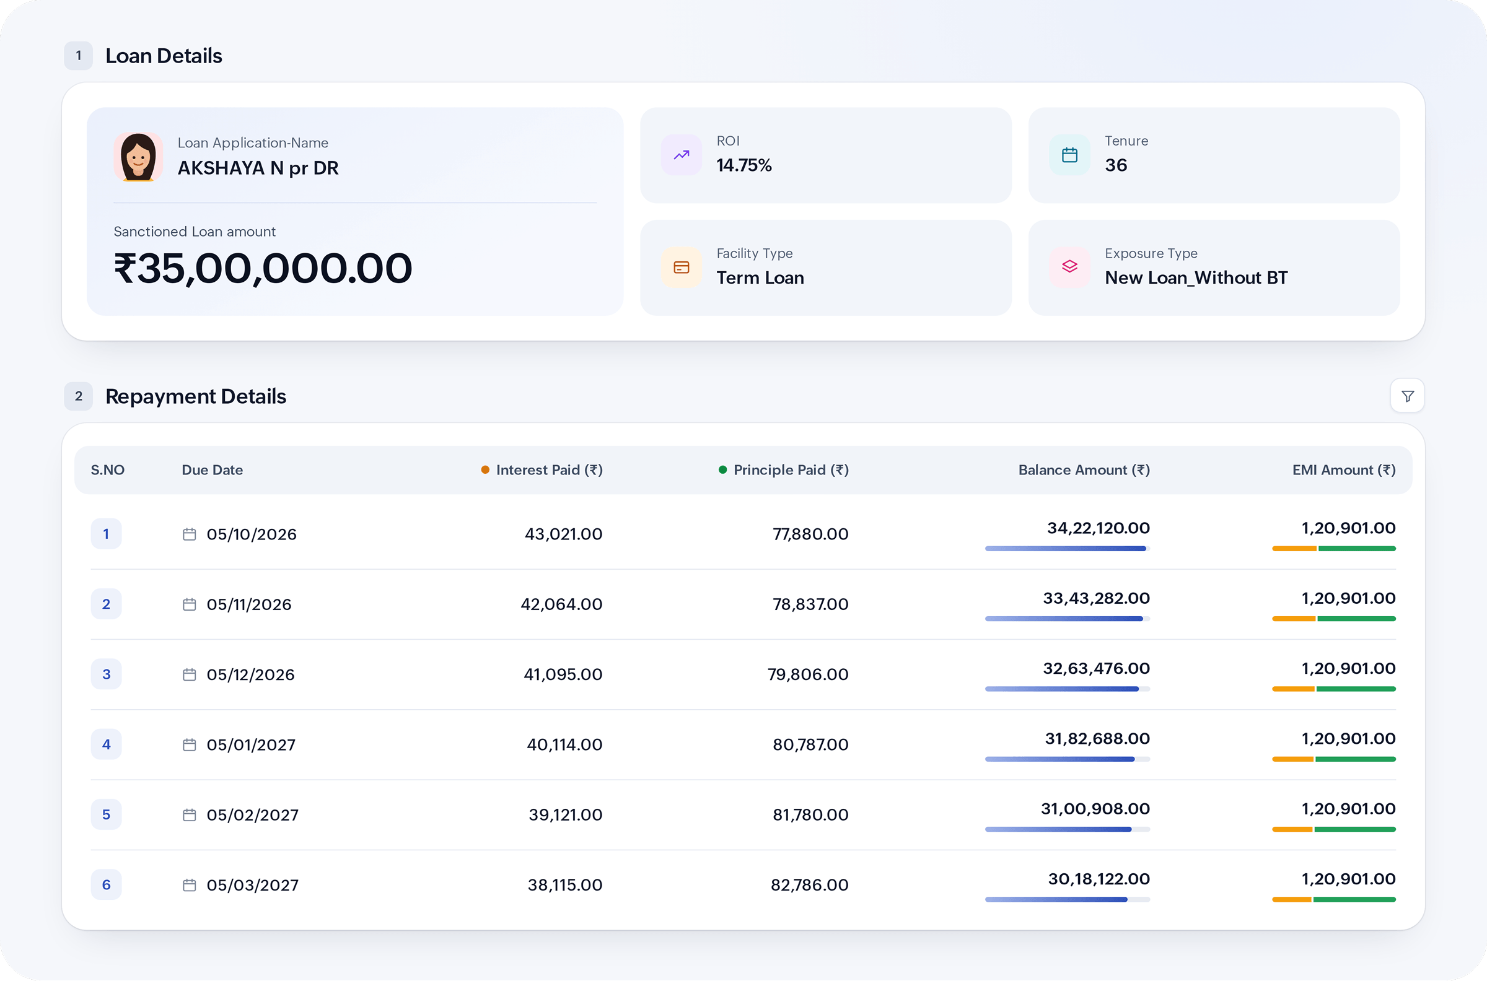Viewport: 1487px width, 981px height.
Task: Click the interest value 40,114.00
Action: coord(564,744)
